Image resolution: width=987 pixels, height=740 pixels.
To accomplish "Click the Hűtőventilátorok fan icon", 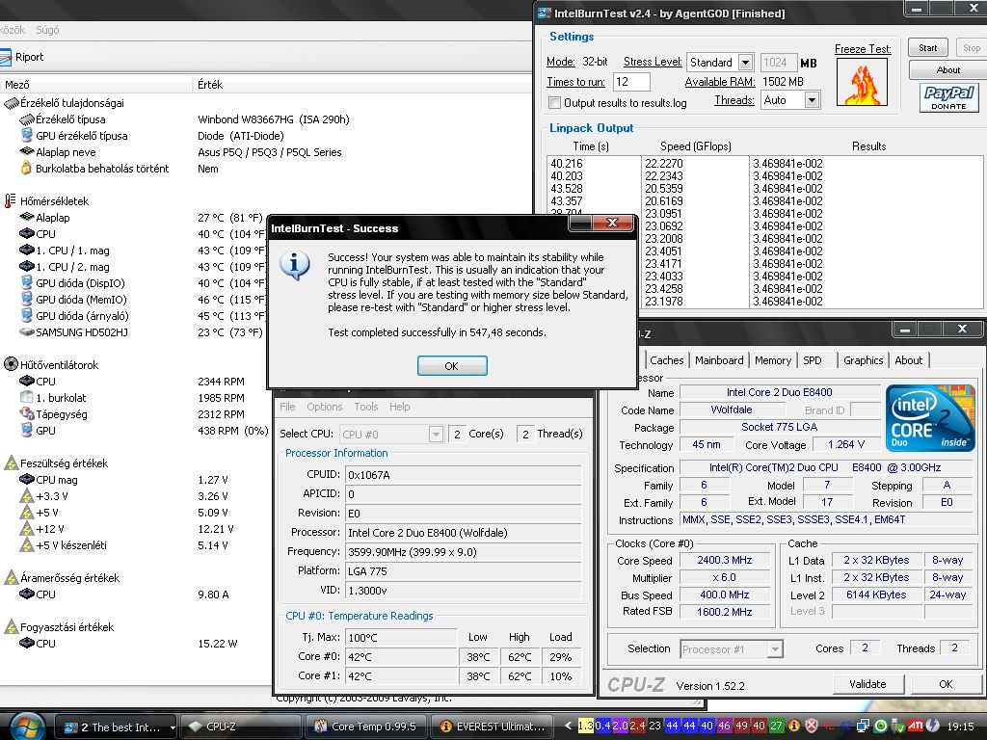I will pos(11,364).
